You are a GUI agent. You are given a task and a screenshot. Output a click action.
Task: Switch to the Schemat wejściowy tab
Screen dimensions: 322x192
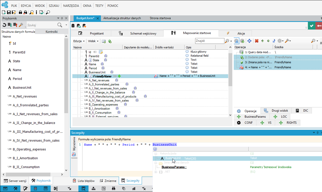(x=137, y=33)
